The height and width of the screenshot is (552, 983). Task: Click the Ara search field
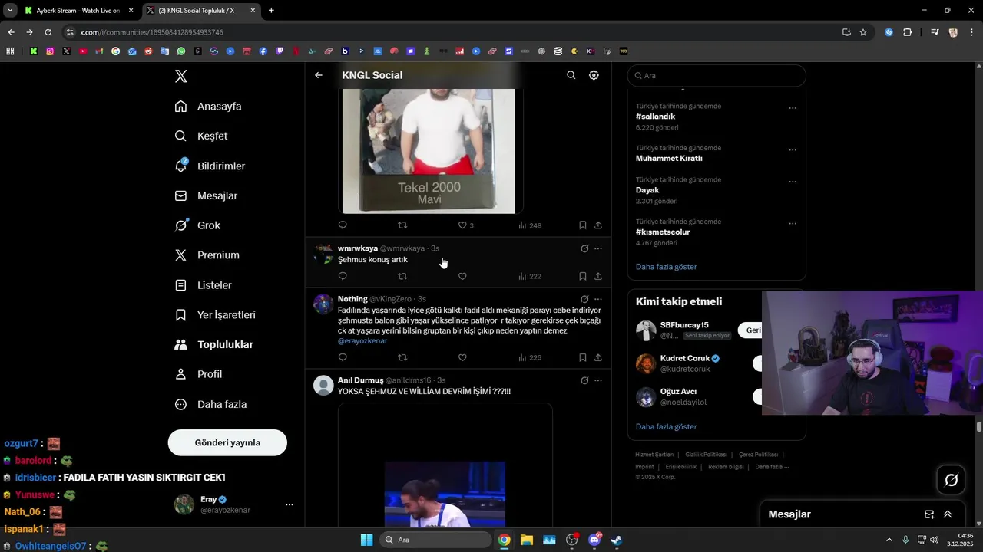(717, 75)
